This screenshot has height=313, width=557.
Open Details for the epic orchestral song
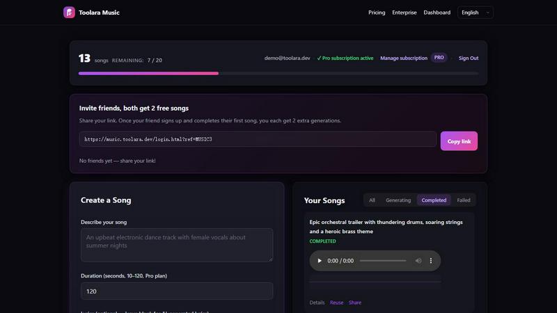(317, 303)
